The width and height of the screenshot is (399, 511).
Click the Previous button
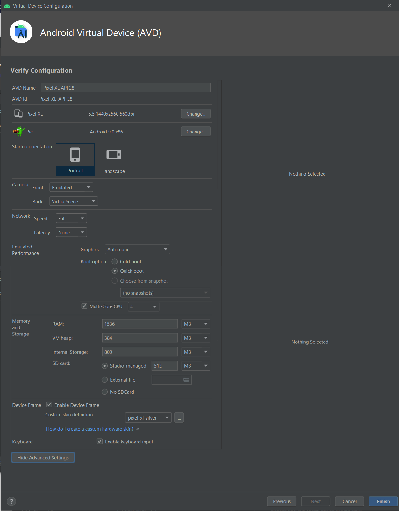pos(282,501)
